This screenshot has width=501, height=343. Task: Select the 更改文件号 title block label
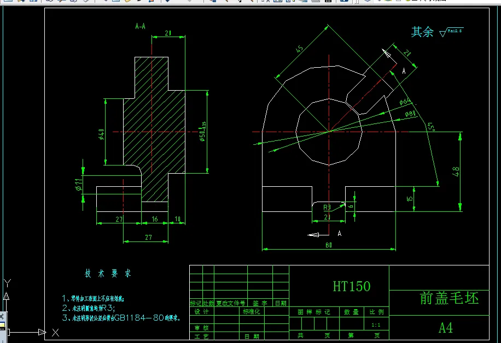(231, 303)
